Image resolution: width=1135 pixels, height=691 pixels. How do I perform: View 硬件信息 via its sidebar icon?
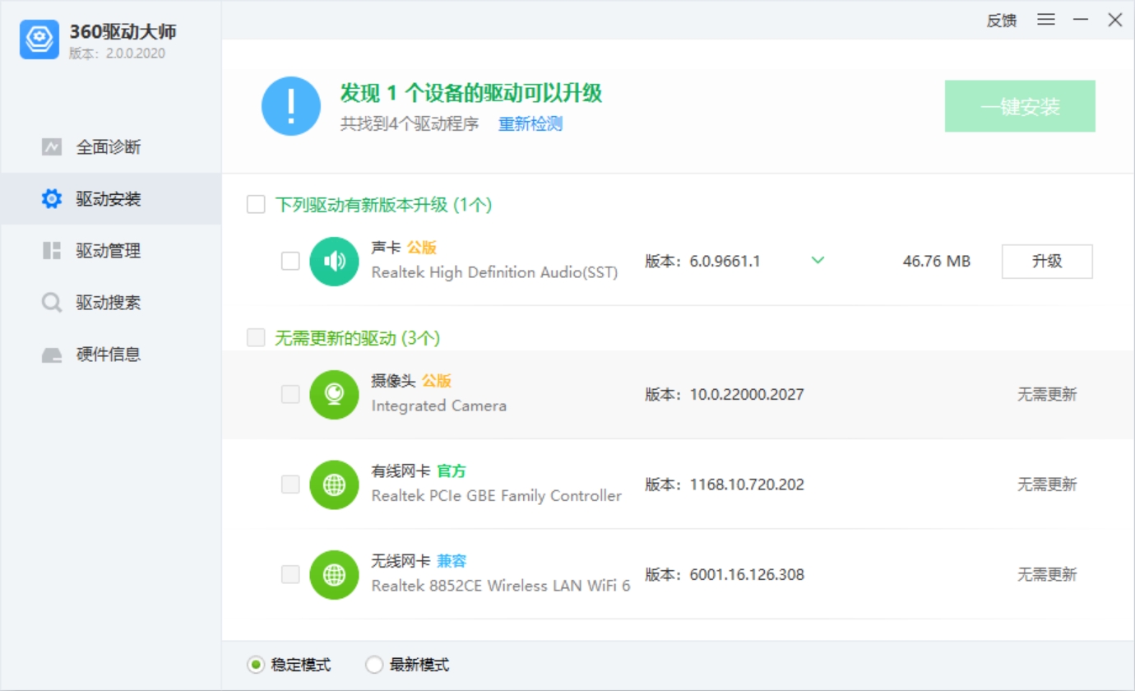point(51,354)
